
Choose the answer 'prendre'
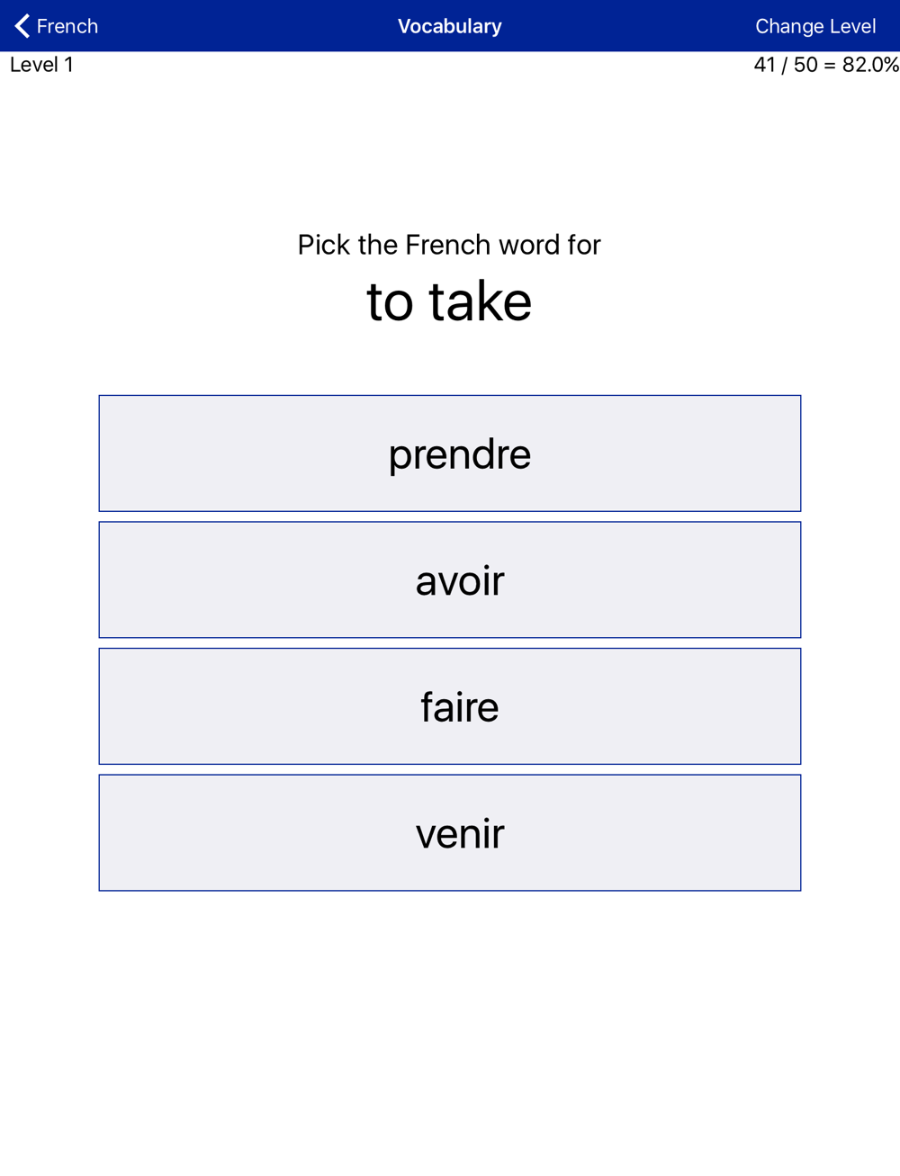pos(450,453)
